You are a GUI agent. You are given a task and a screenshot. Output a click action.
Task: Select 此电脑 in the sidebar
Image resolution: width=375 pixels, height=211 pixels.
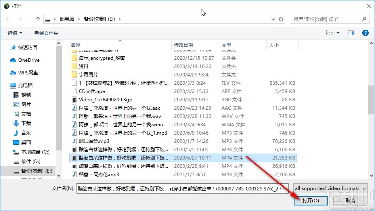click(21, 85)
